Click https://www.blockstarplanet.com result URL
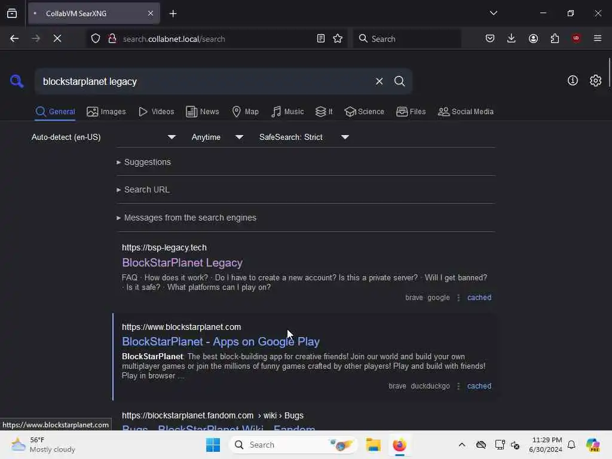 click(x=182, y=327)
